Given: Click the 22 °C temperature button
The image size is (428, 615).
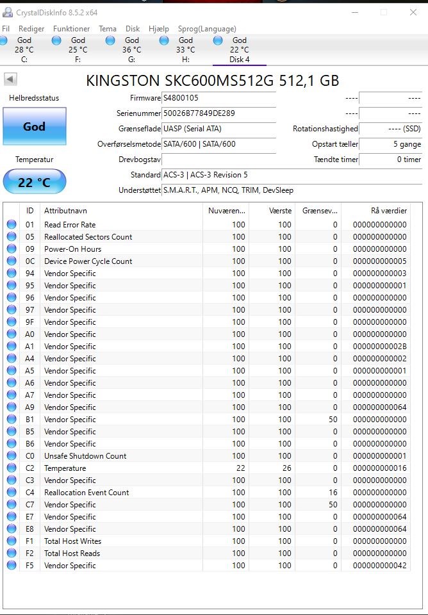Looking at the screenshot, I should (x=35, y=181).
